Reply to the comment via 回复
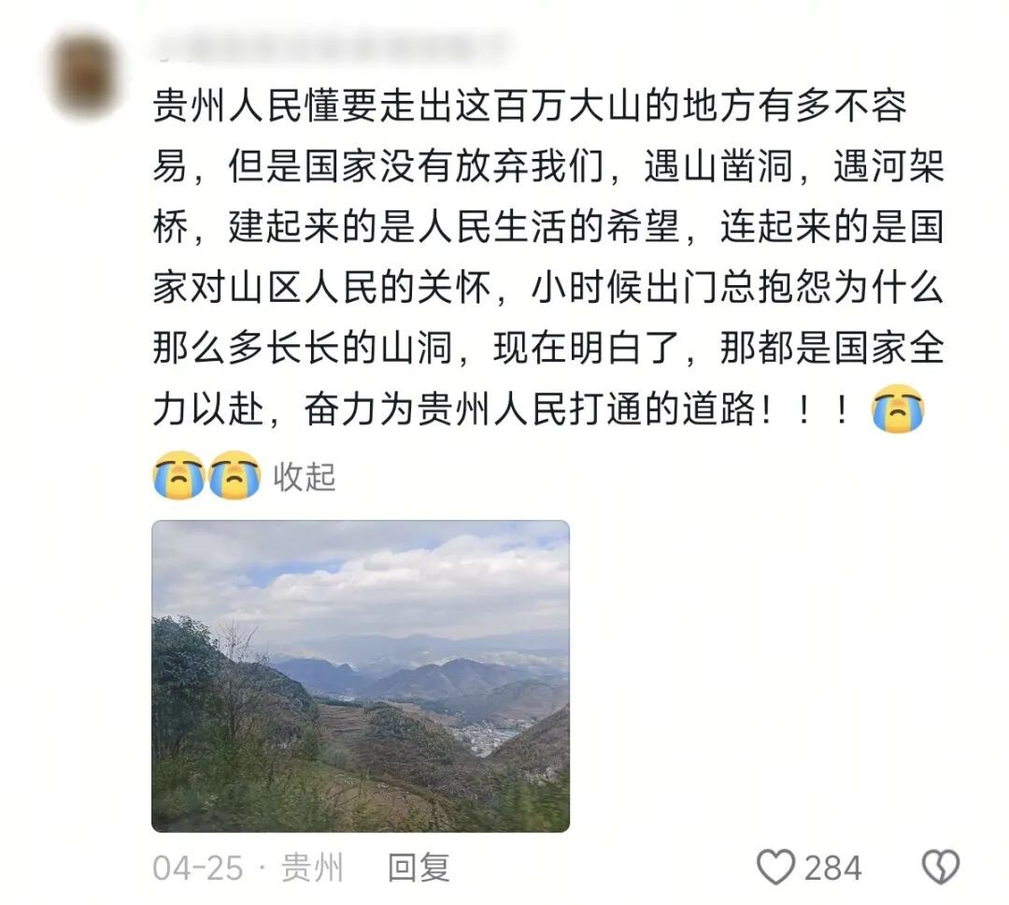This screenshot has height=905, width=1009. [x=419, y=867]
